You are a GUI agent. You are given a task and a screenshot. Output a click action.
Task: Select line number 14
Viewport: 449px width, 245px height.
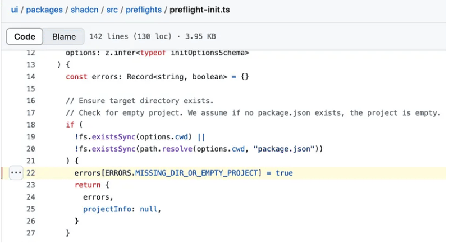click(31, 77)
